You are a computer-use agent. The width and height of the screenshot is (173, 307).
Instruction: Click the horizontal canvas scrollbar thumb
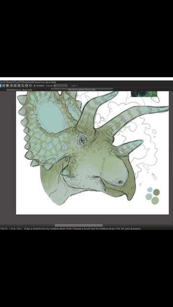[x=79, y=225]
